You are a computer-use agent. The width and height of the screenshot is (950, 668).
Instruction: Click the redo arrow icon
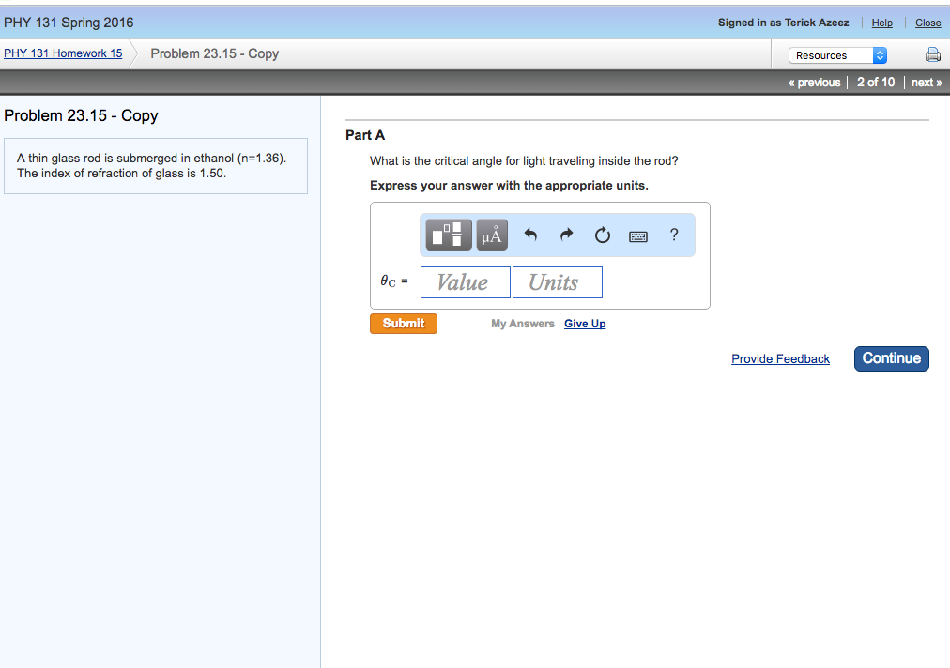[566, 235]
